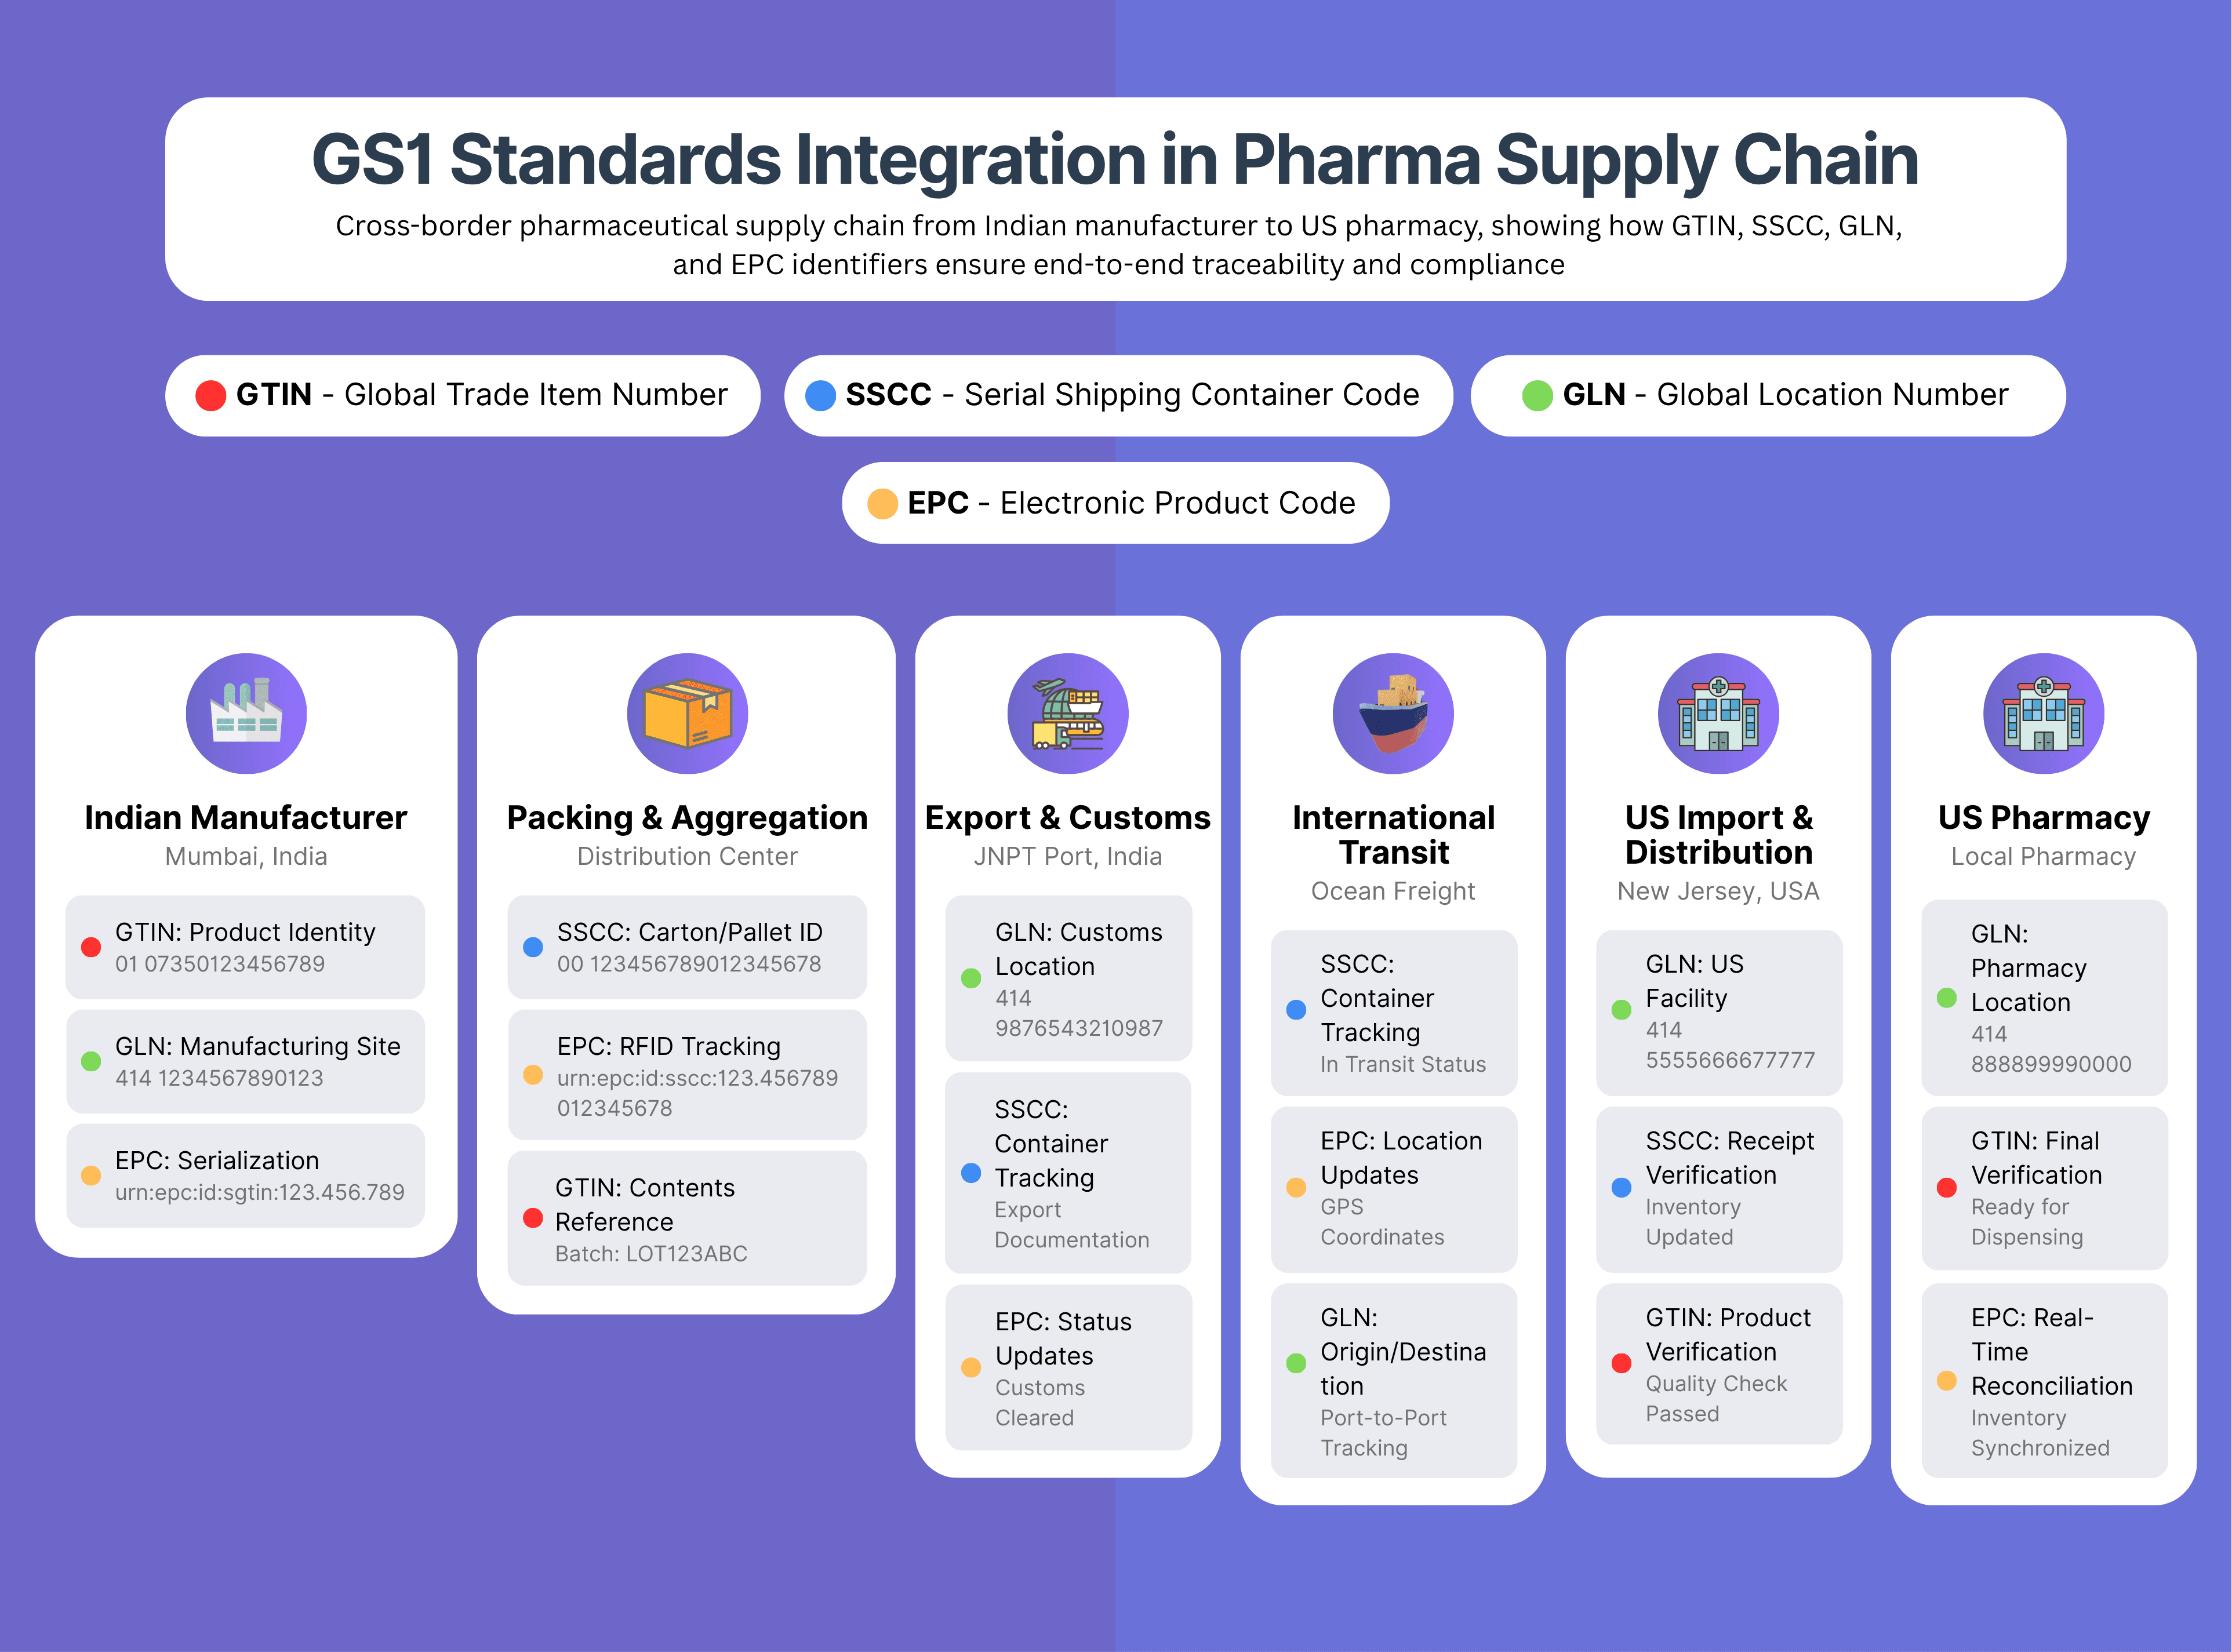The image size is (2232, 1652).
Task: Click the SSCC: Receipt Verification card
Action: 1718,1188
